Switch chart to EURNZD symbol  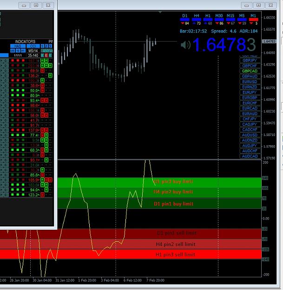[250, 87]
